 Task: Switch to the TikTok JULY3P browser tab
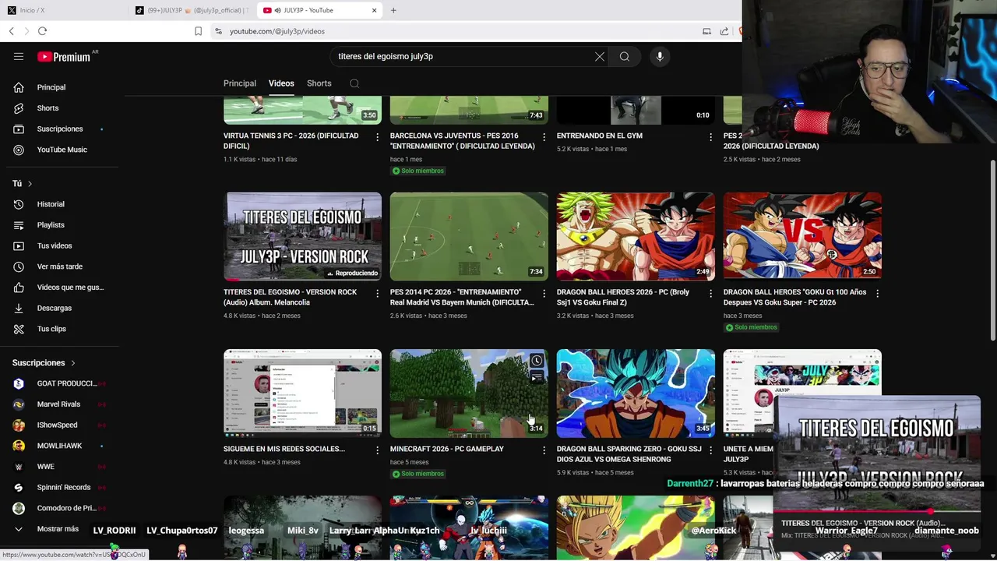191,10
